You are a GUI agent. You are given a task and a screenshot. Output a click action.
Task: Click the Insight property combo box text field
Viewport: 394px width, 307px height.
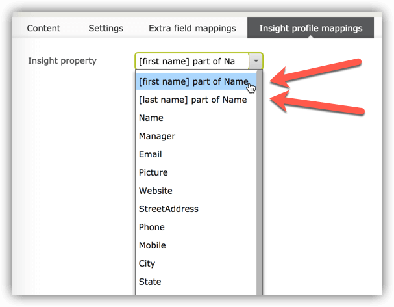pyautogui.click(x=193, y=61)
